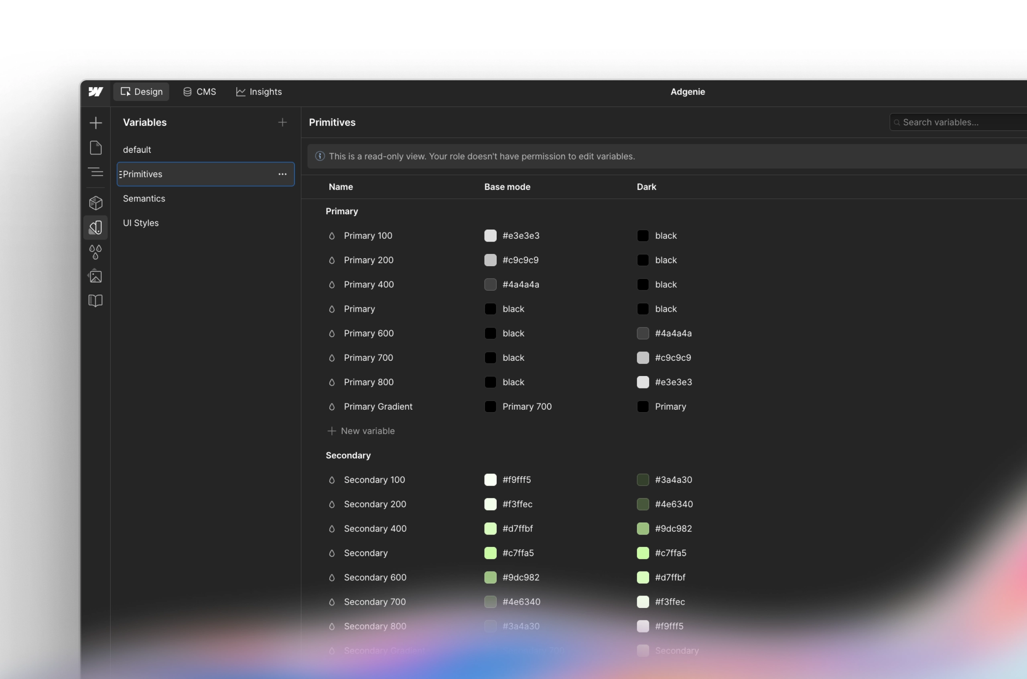
Task: Open the Libraries panel
Action: pyautogui.click(x=95, y=301)
